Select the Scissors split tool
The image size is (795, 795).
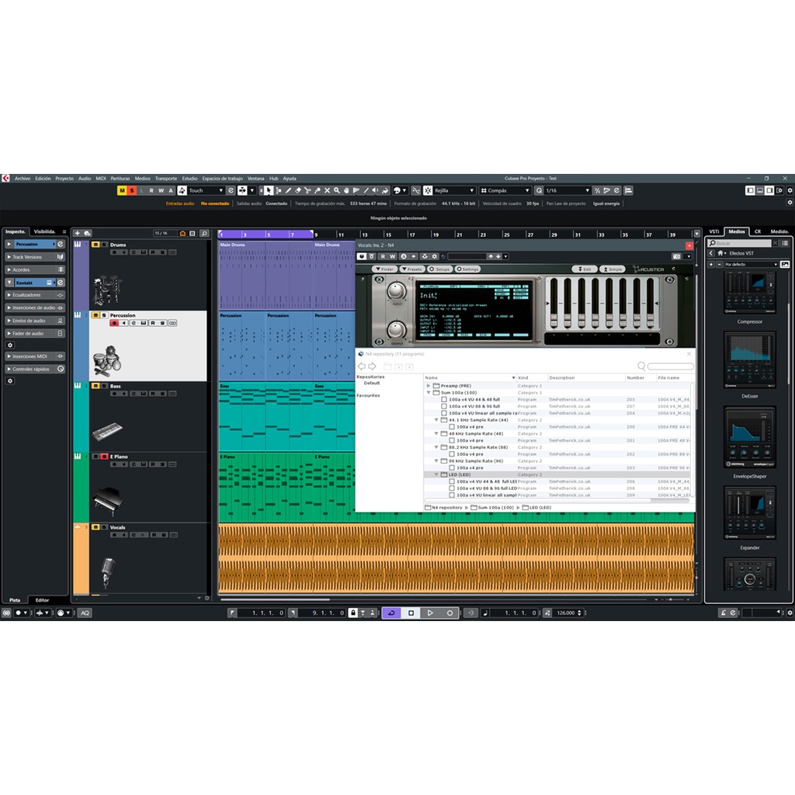click(307, 190)
